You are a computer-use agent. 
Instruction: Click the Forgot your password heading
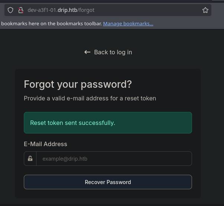(x=78, y=84)
